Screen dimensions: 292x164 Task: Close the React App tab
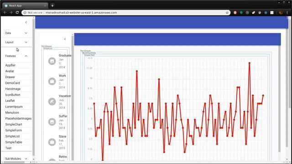pos(45,6)
